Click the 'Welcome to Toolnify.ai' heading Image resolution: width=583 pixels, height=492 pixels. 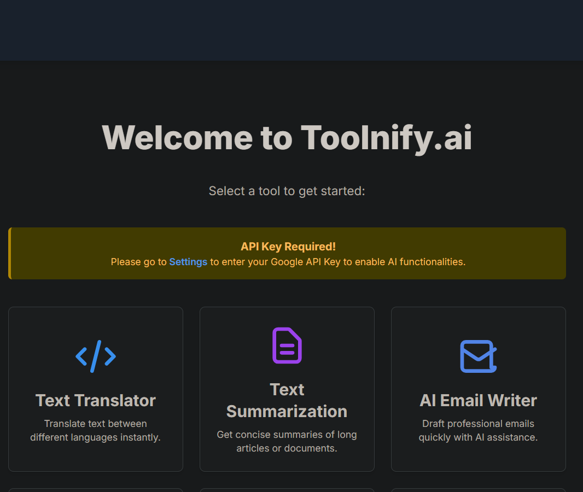pyautogui.click(x=287, y=138)
